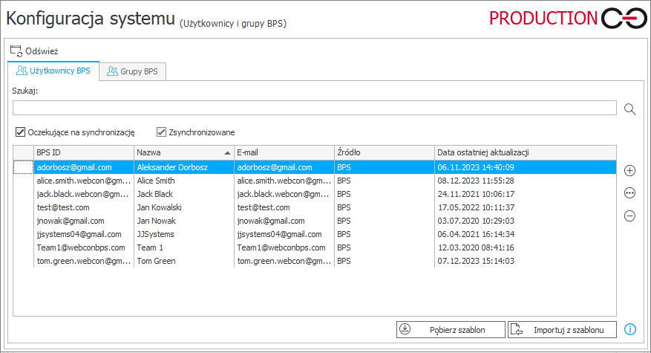Click BPS ID jnowak@gmail.com cell
This screenshot has height=353, width=651.
pyautogui.click(x=83, y=221)
